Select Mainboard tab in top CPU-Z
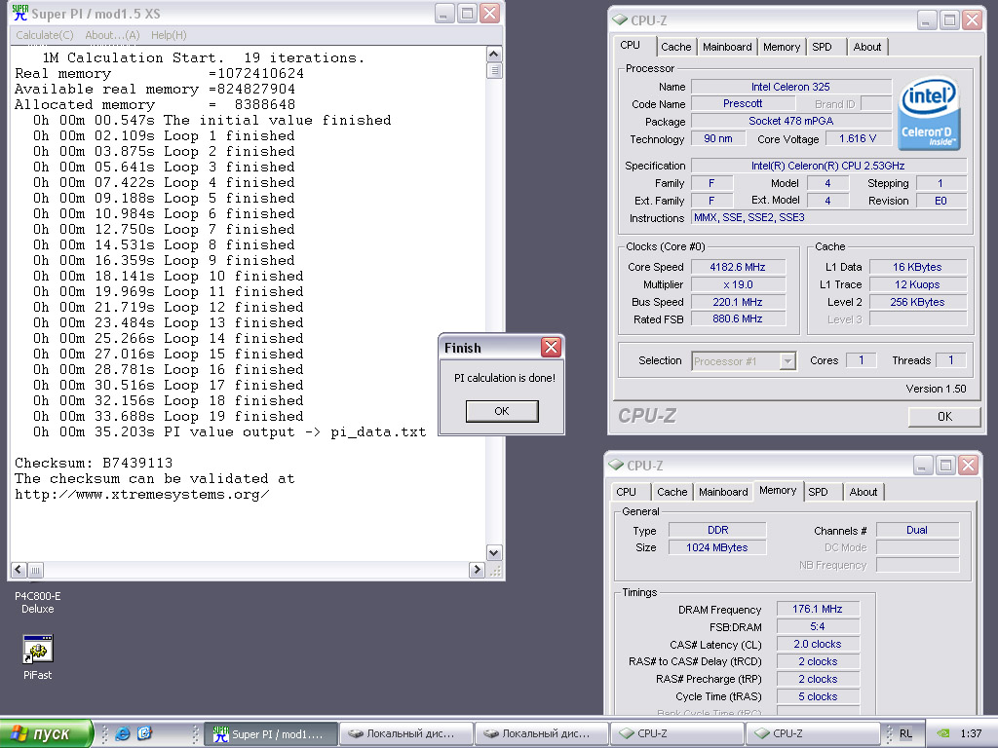The width and height of the screenshot is (998, 748). (x=727, y=47)
